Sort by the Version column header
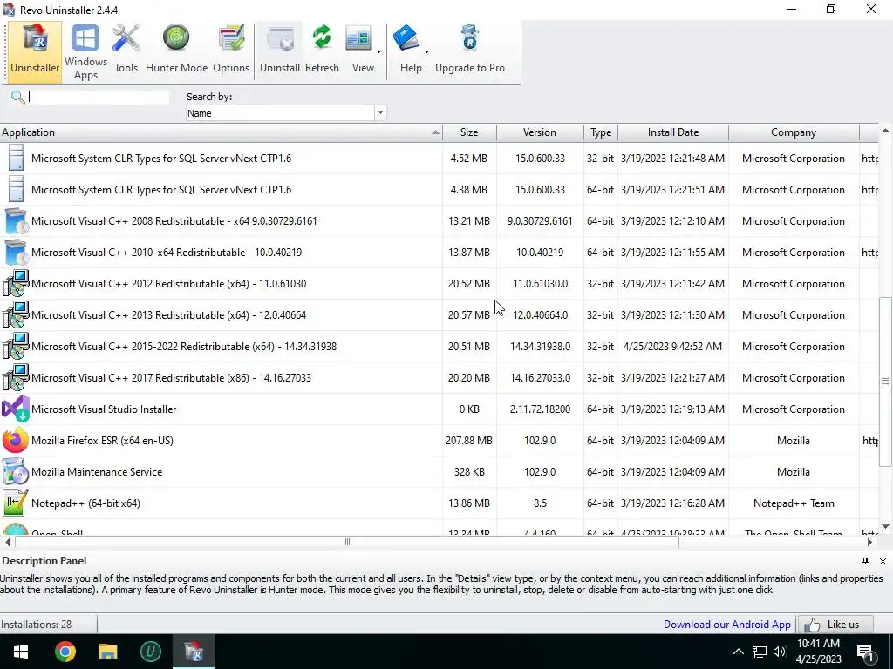 point(540,132)
